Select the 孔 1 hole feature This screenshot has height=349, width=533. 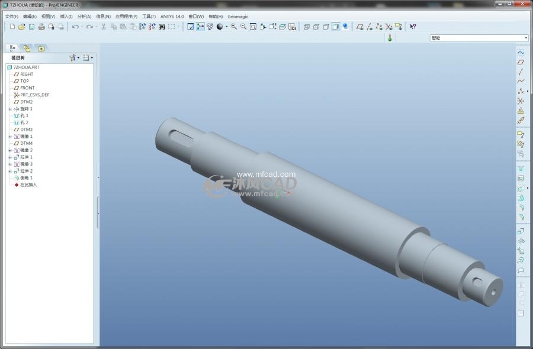21,116
